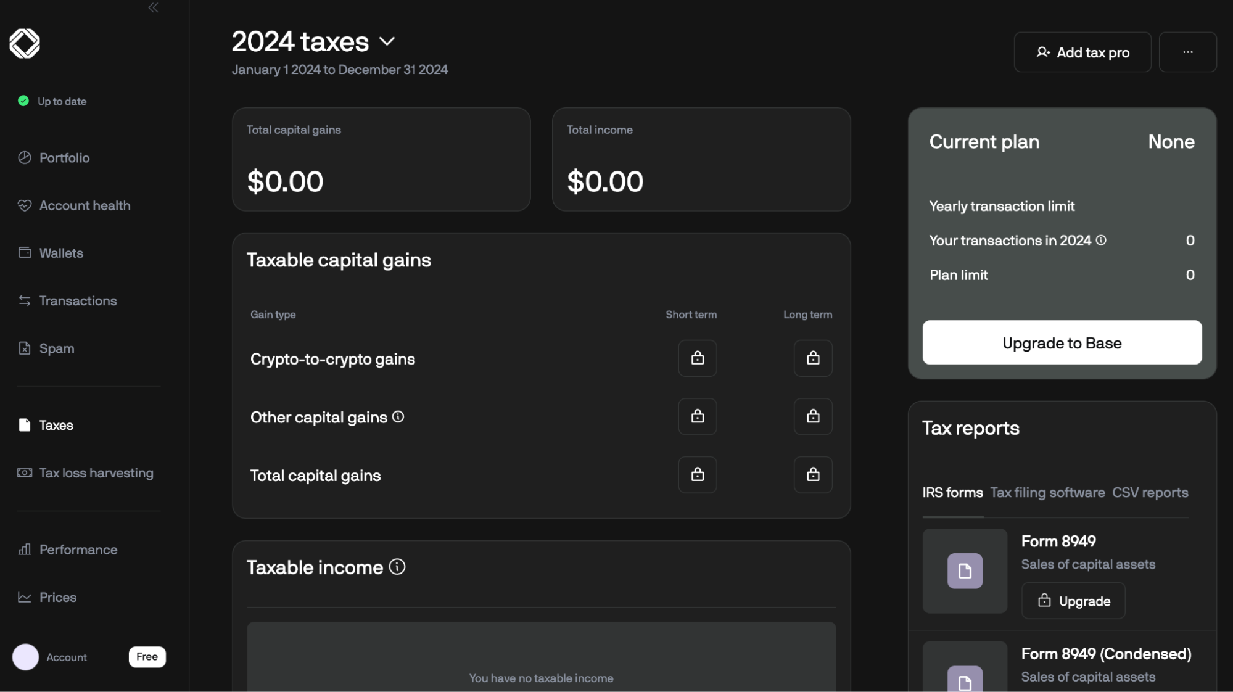The image size is (1233, 692).
Task: Open Tax loss harvesting
Action: click(x=96, y=472)
